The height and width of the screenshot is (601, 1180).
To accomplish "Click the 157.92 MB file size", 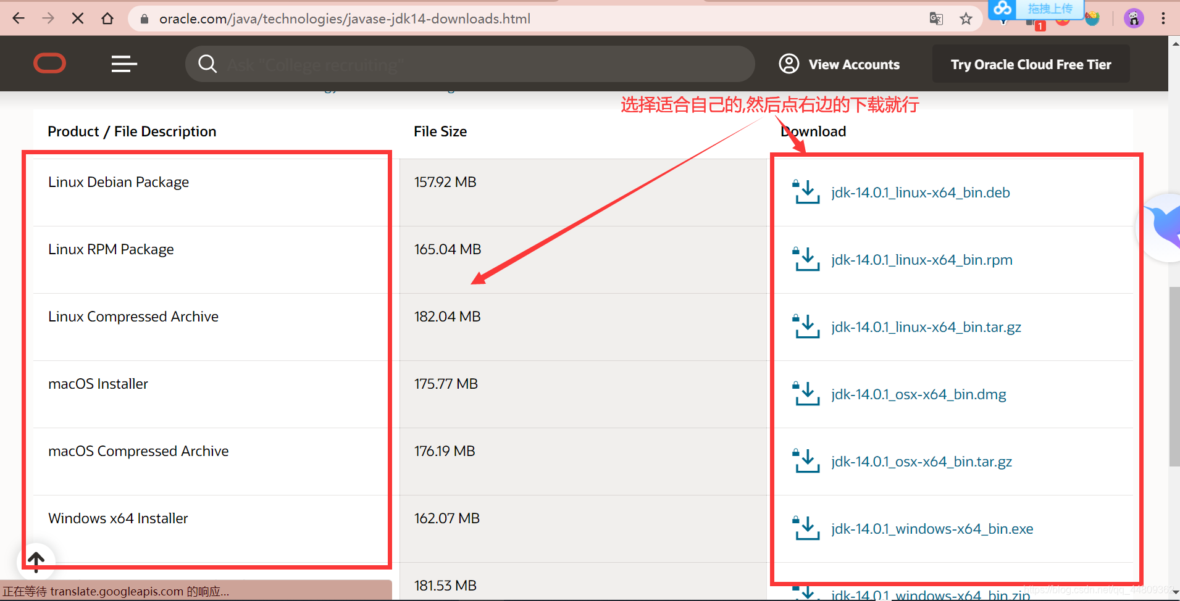I will click(445, 182).
